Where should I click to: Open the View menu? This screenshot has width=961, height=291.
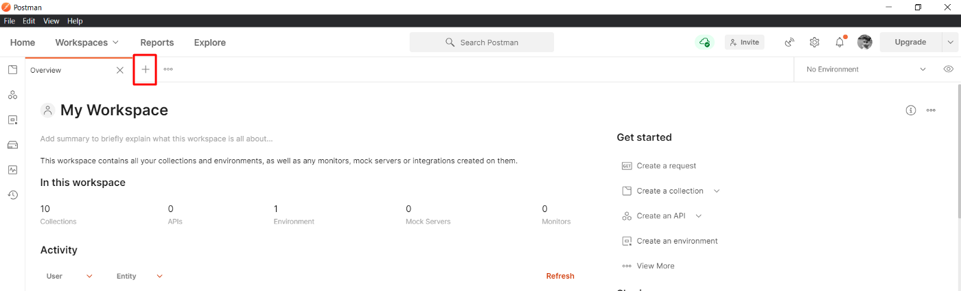coord(51,21)
